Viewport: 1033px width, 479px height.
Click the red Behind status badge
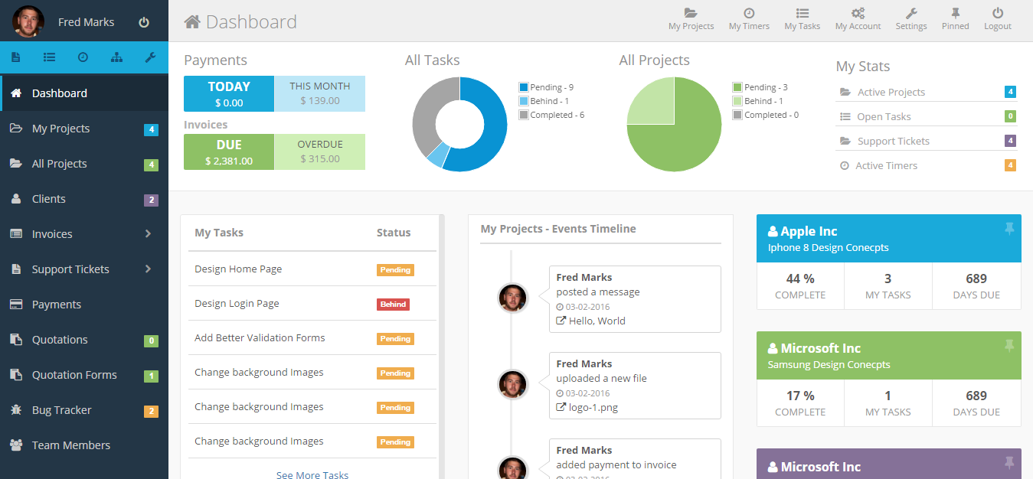(x=393, y=304)
